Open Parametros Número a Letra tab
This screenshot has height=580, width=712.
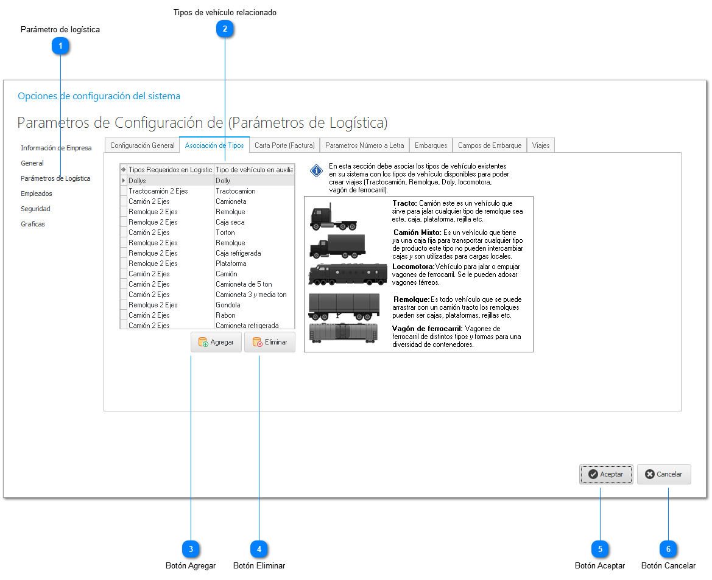pos(365,145)
